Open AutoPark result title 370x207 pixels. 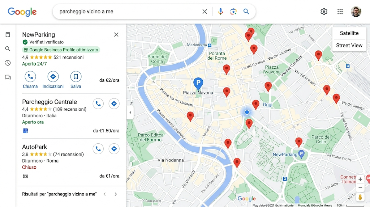35,147
